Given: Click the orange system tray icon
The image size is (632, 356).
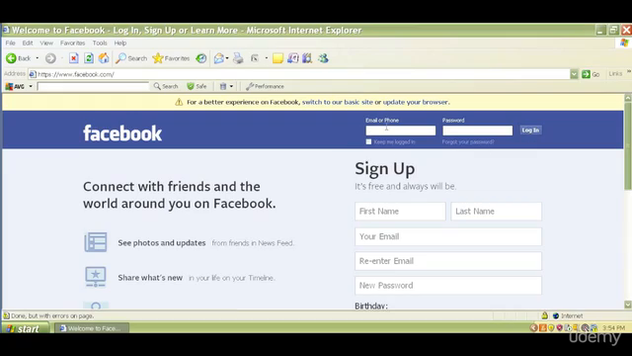Looking at the screenshot, I should (543, 327).
